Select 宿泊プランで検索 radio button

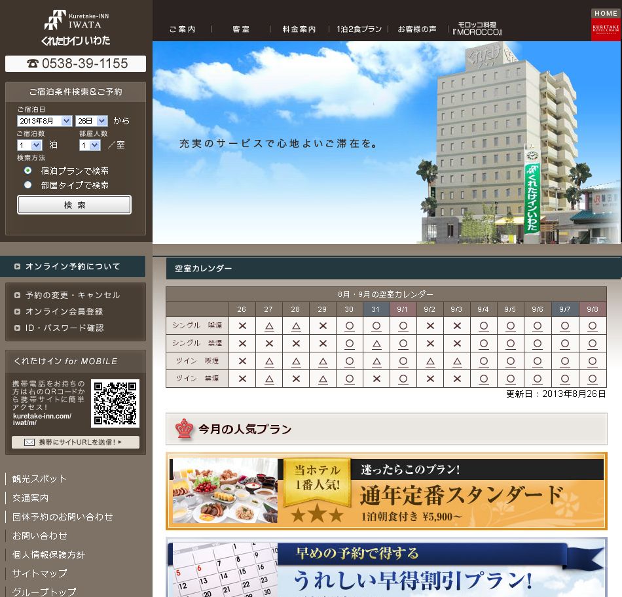27,171
